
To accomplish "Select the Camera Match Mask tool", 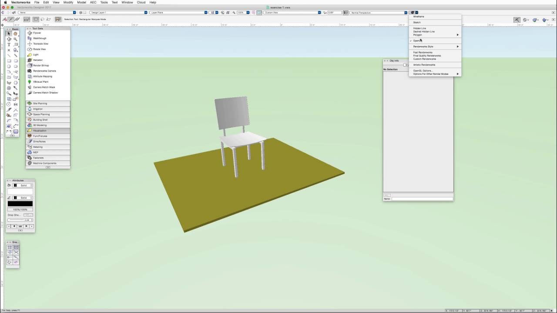I will click(x=48, y=87).
